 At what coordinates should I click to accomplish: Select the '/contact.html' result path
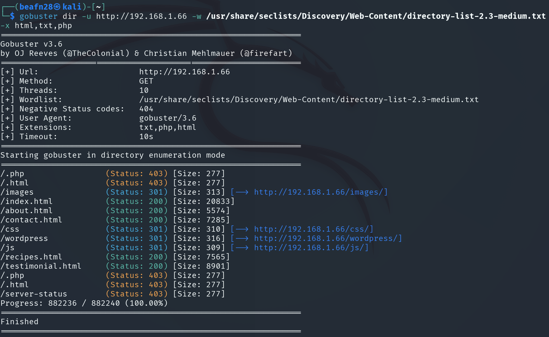31,220
